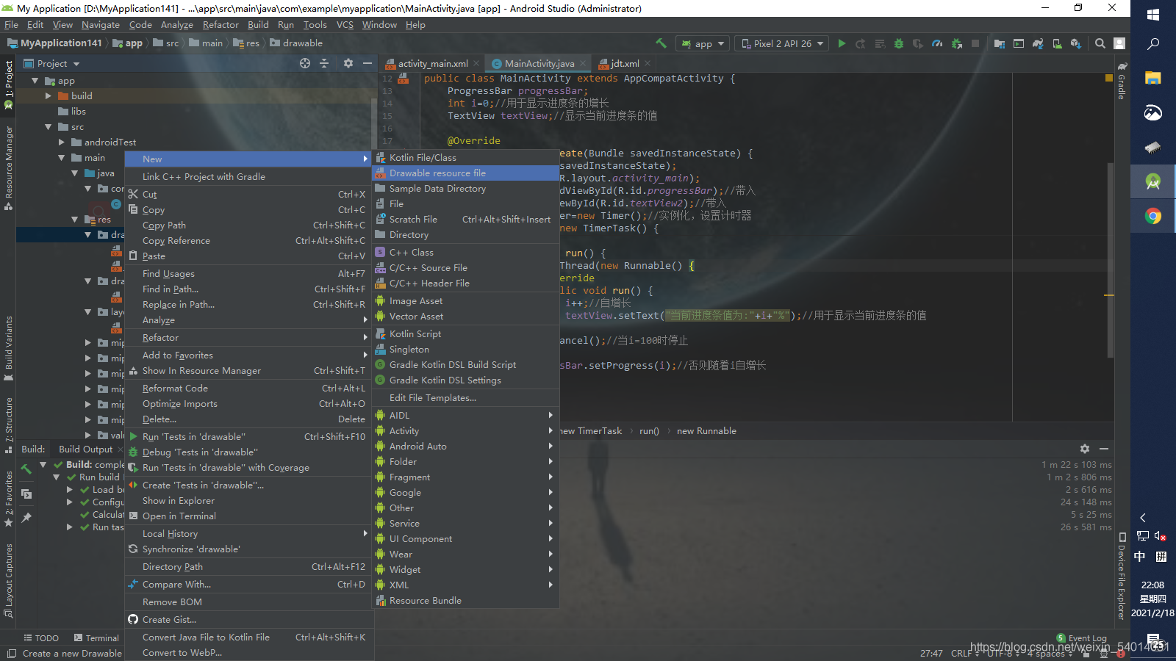Click Image Asset in the submenu
The image size is (1176, 661).
pos(466,301)
